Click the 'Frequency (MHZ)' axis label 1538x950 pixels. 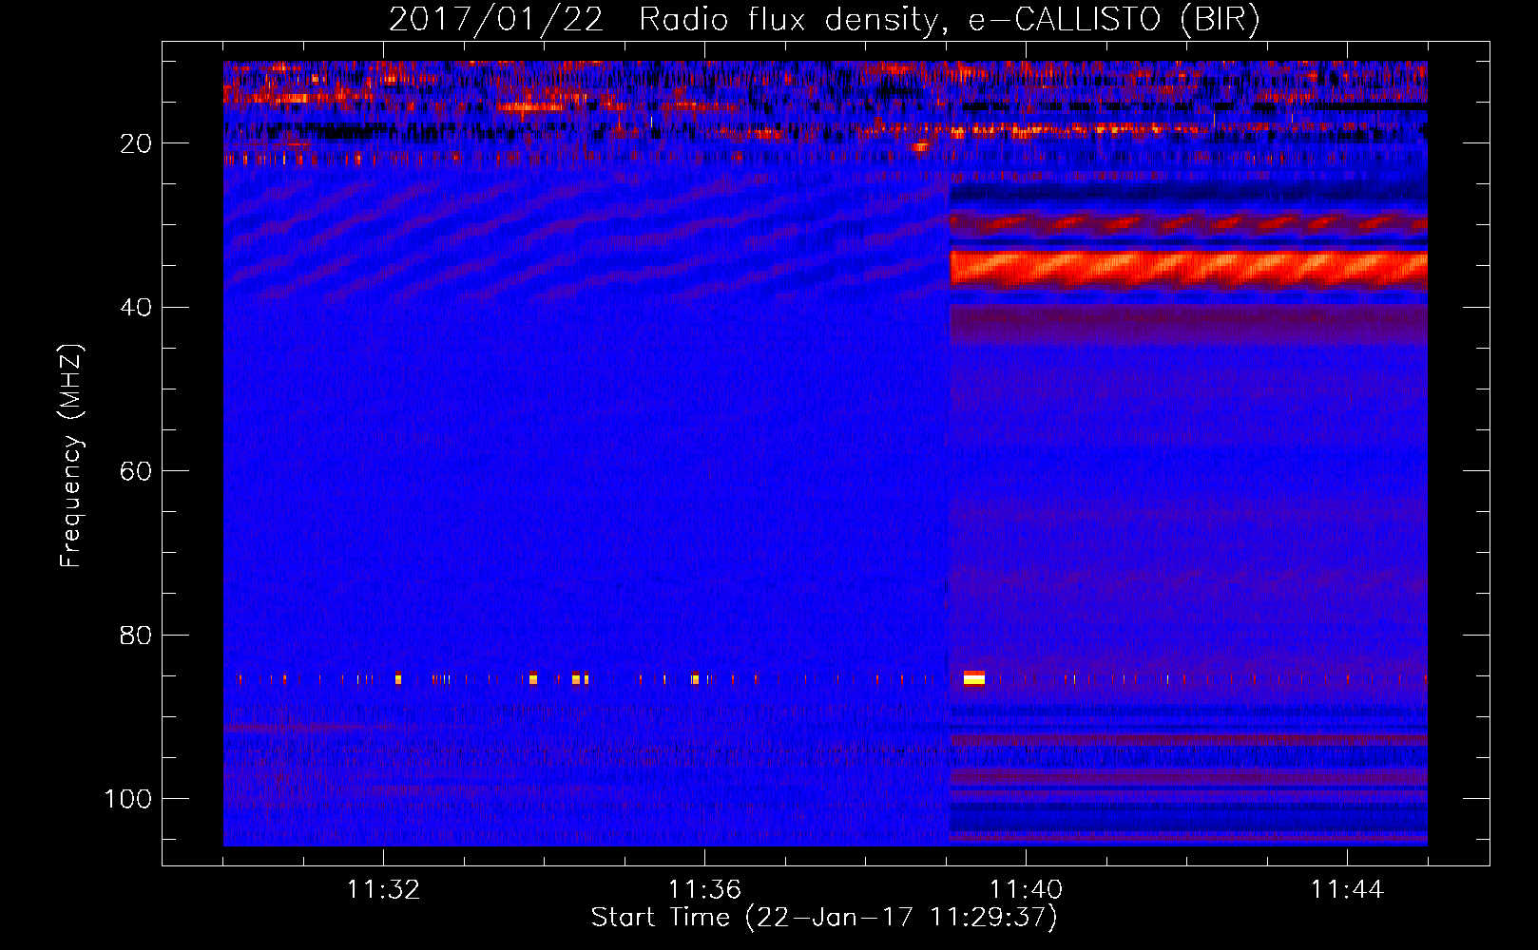pyautogui.click(x=71, y=456)
